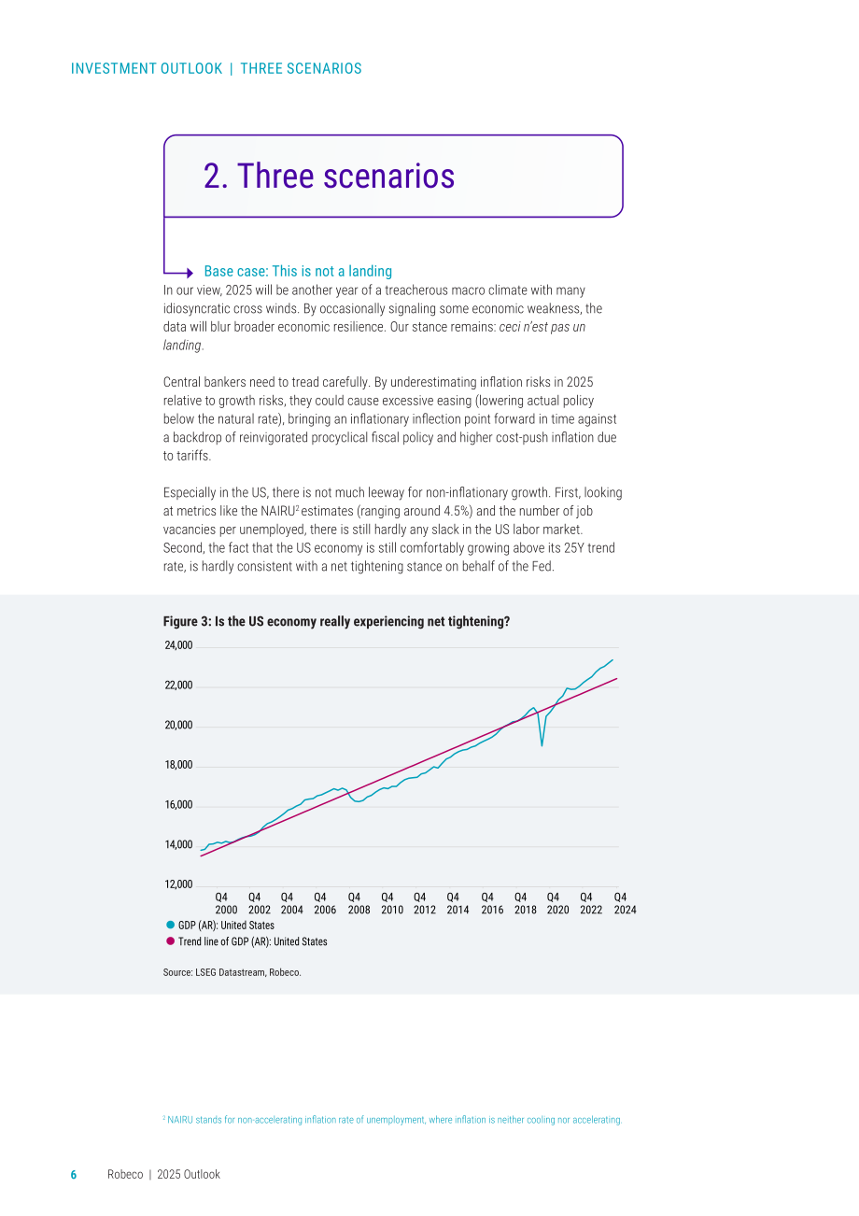The width and height of the screenshot is (859, 1216).
Task: Click 'Base case: This is not a landing'
Action: [x=298, y=272]
